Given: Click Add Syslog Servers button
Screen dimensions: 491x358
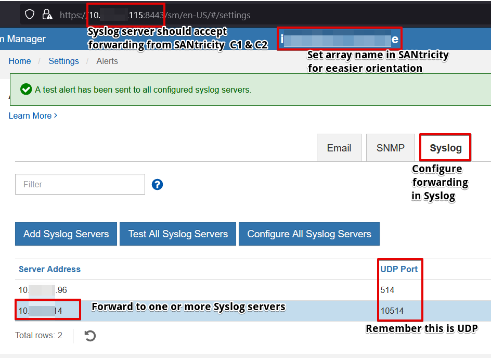Looking at the screenshot, I should [66, 234].
